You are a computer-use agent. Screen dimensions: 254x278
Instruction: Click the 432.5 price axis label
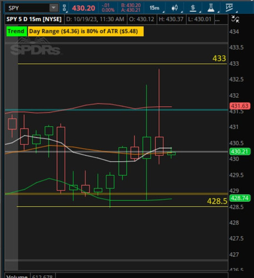point(236,80)
